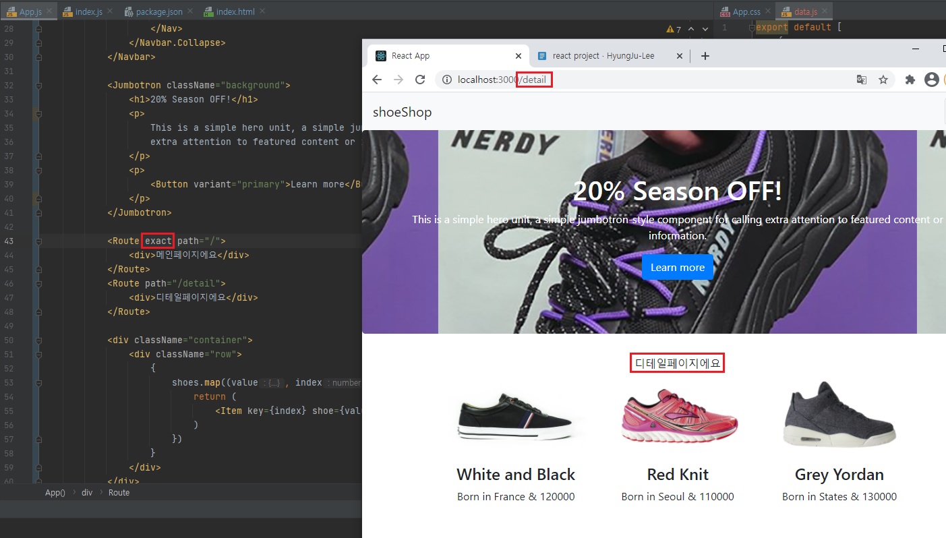Click the App() breadcrumb in the editor footer
946x538 pixels.
pos(55,493)
